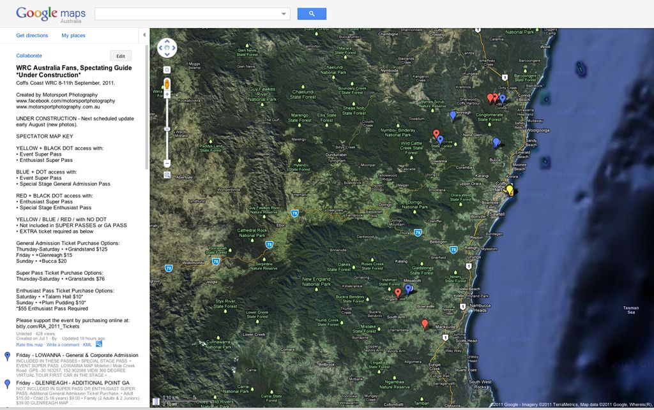Click the blue marker near Missabotti
The width and height of the screenshot is (654, 410).
pos(409,288)
